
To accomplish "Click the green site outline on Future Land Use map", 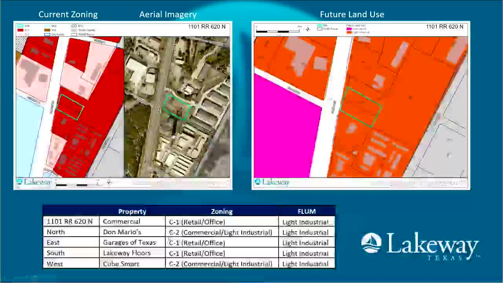I will pos(360,107).
